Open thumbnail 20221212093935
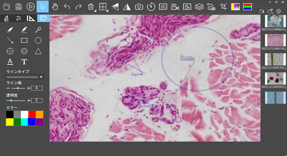 click(x=275, y=78)
